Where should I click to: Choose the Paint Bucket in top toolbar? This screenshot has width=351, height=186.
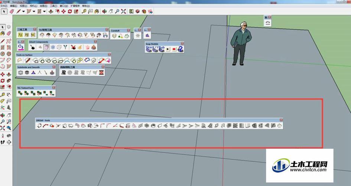(97, 11)
